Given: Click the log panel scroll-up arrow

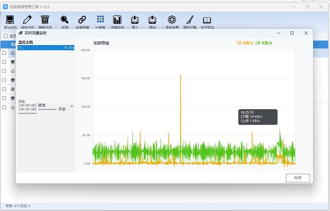Looking at the screenshot, I should (72, 106).
